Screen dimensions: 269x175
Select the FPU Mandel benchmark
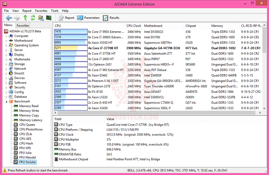pos(27,157)
